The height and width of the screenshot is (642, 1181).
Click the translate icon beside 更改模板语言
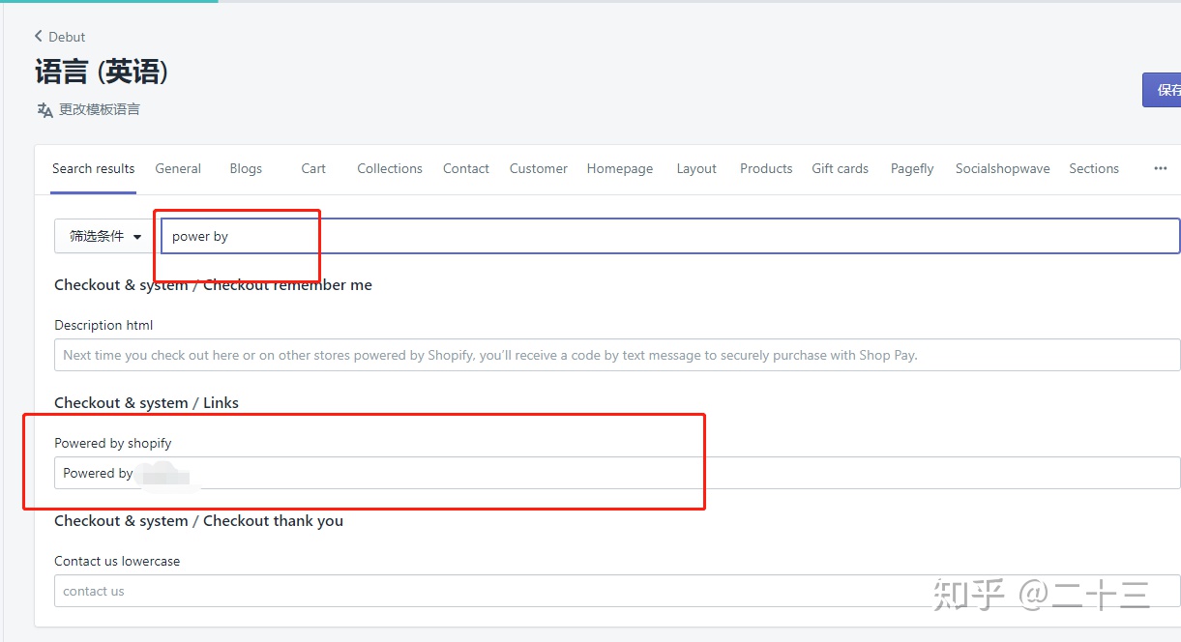44,110
